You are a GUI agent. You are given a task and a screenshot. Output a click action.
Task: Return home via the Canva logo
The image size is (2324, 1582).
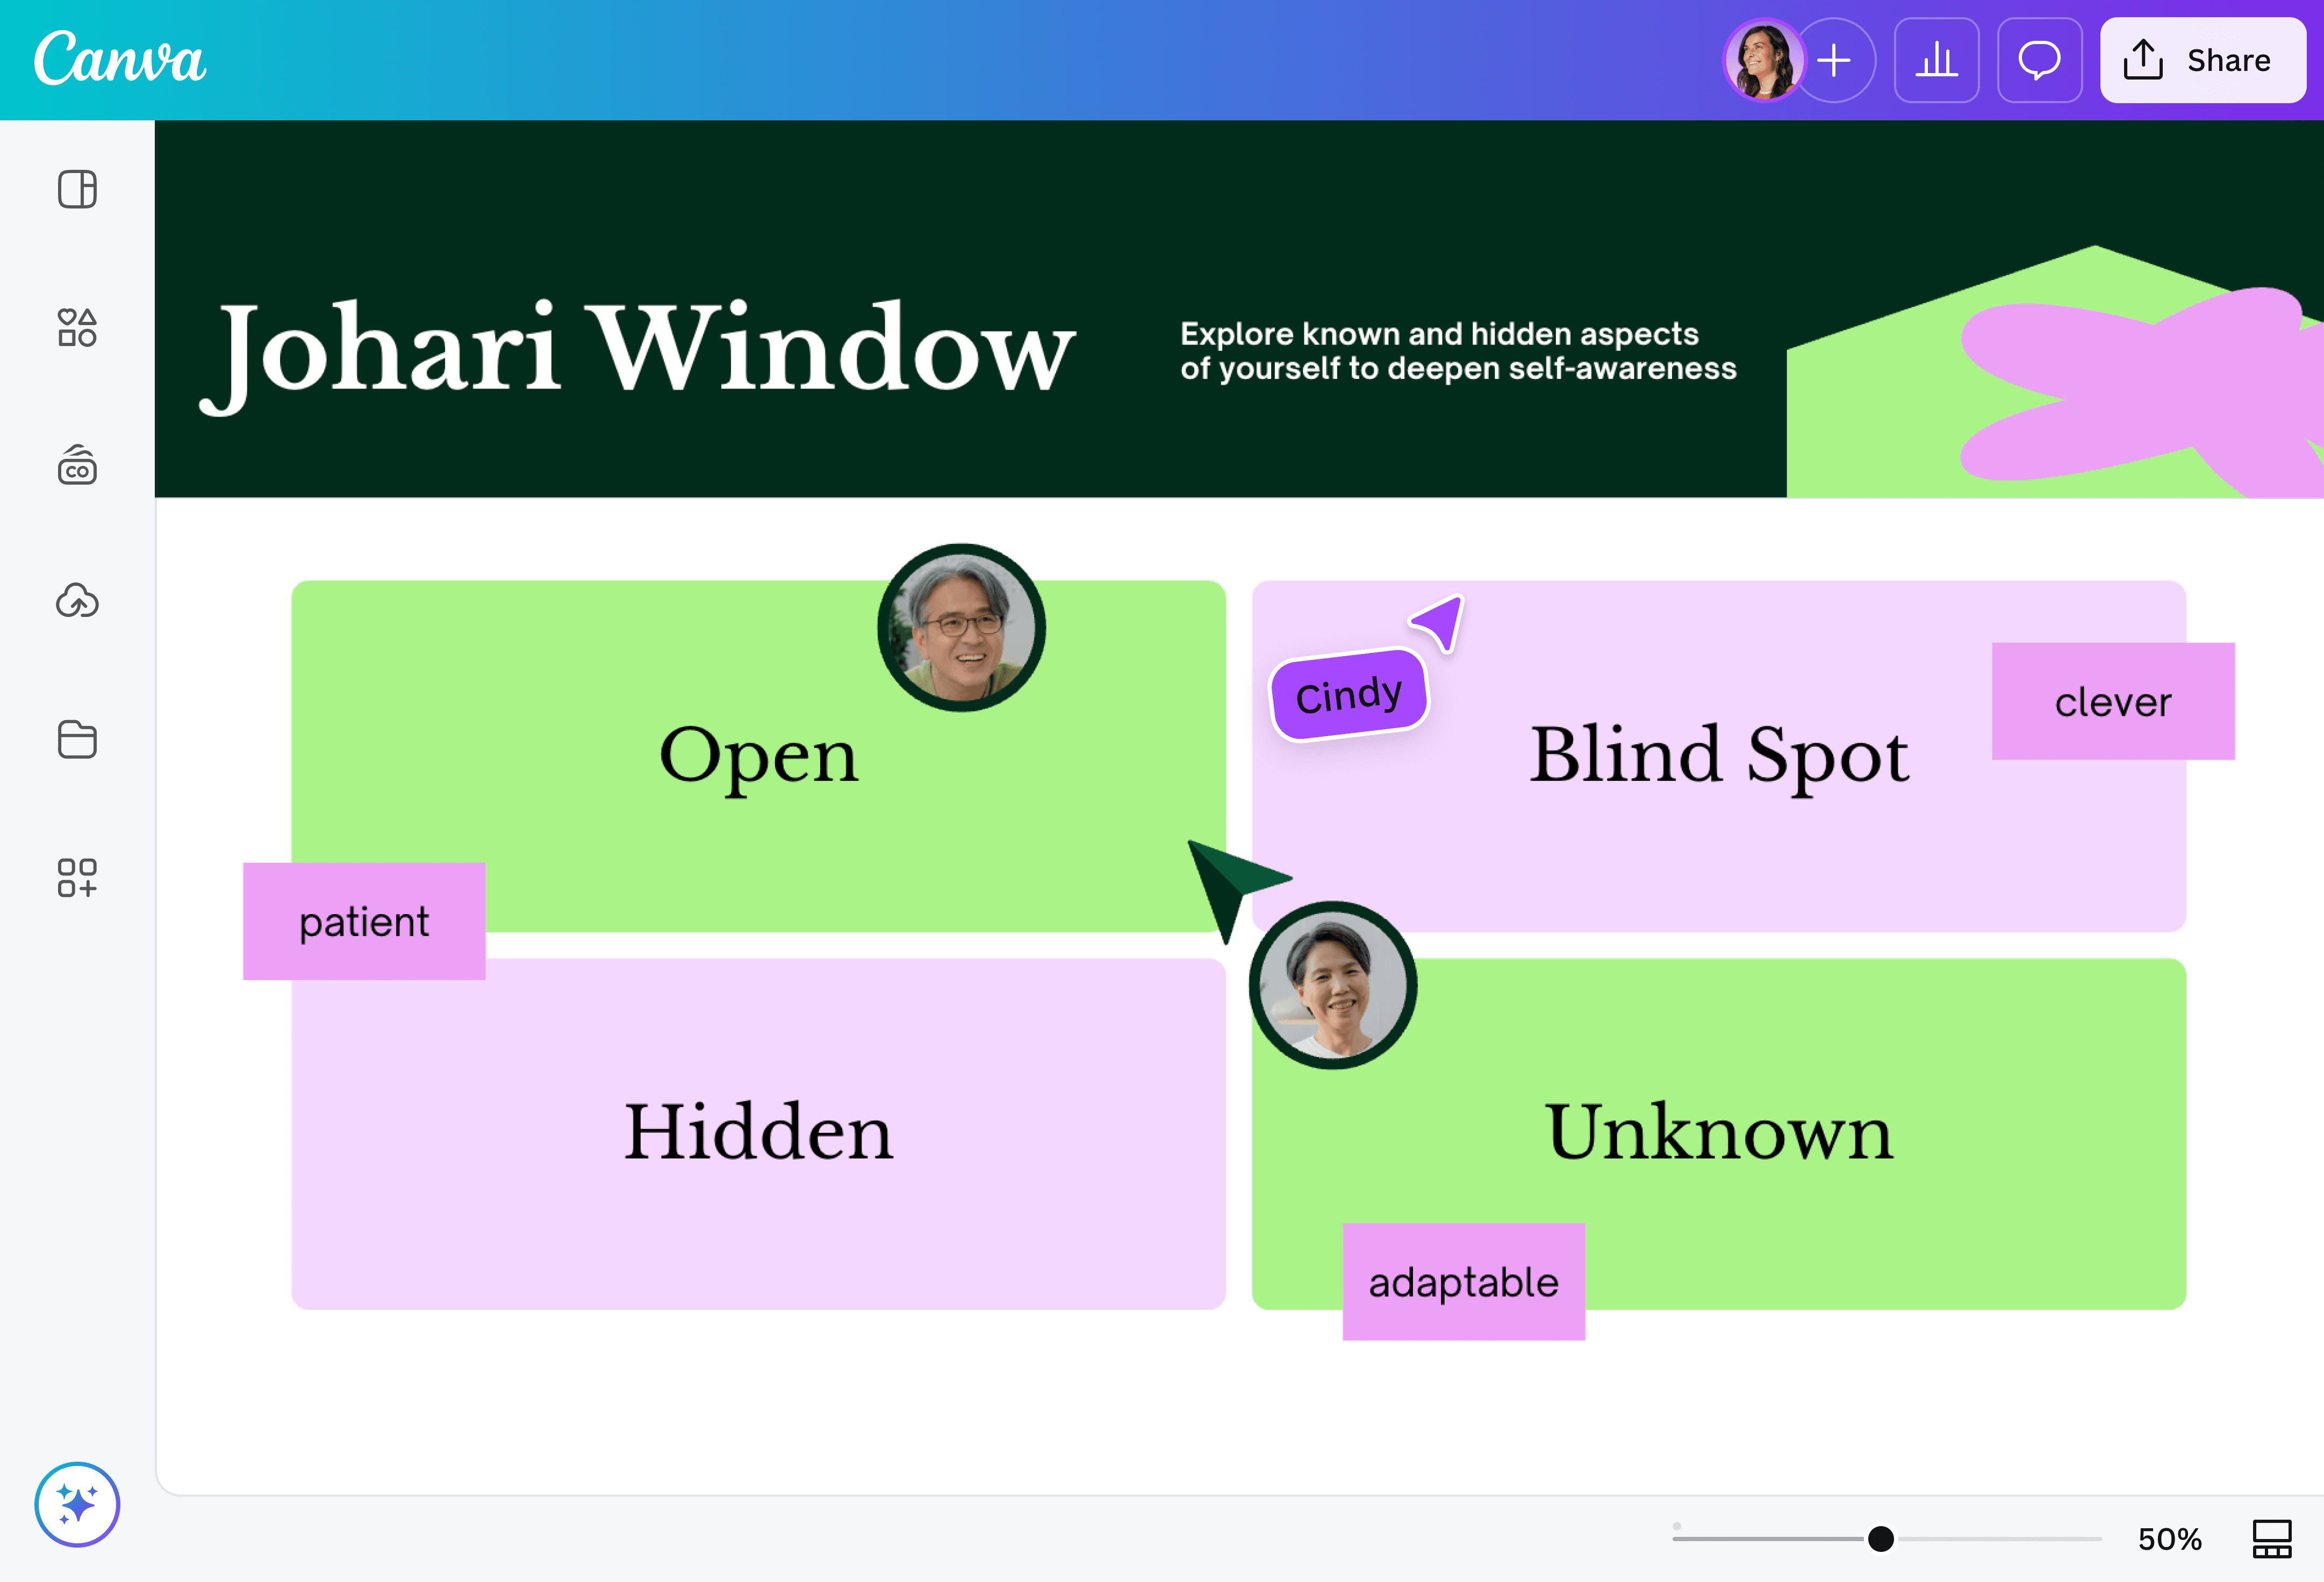(119, 59)
